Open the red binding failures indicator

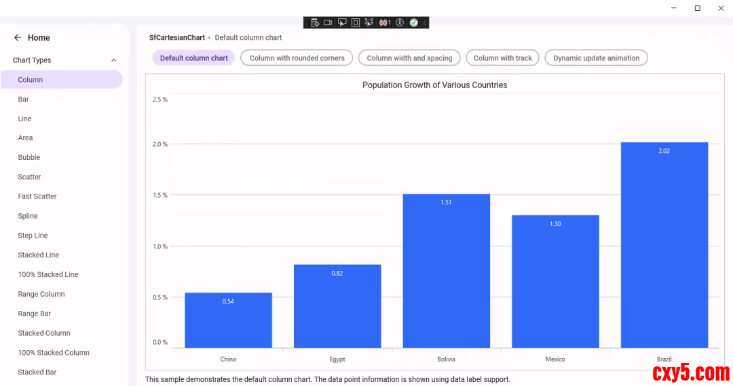pyautogui.click(x=384, y=22)
